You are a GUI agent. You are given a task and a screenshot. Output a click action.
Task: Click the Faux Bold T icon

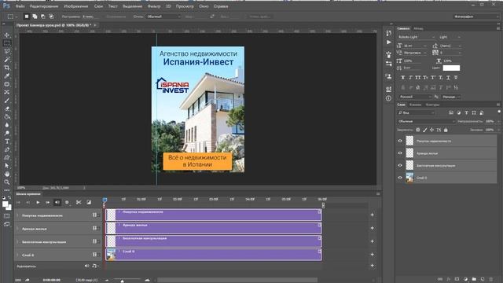[403, 77]
